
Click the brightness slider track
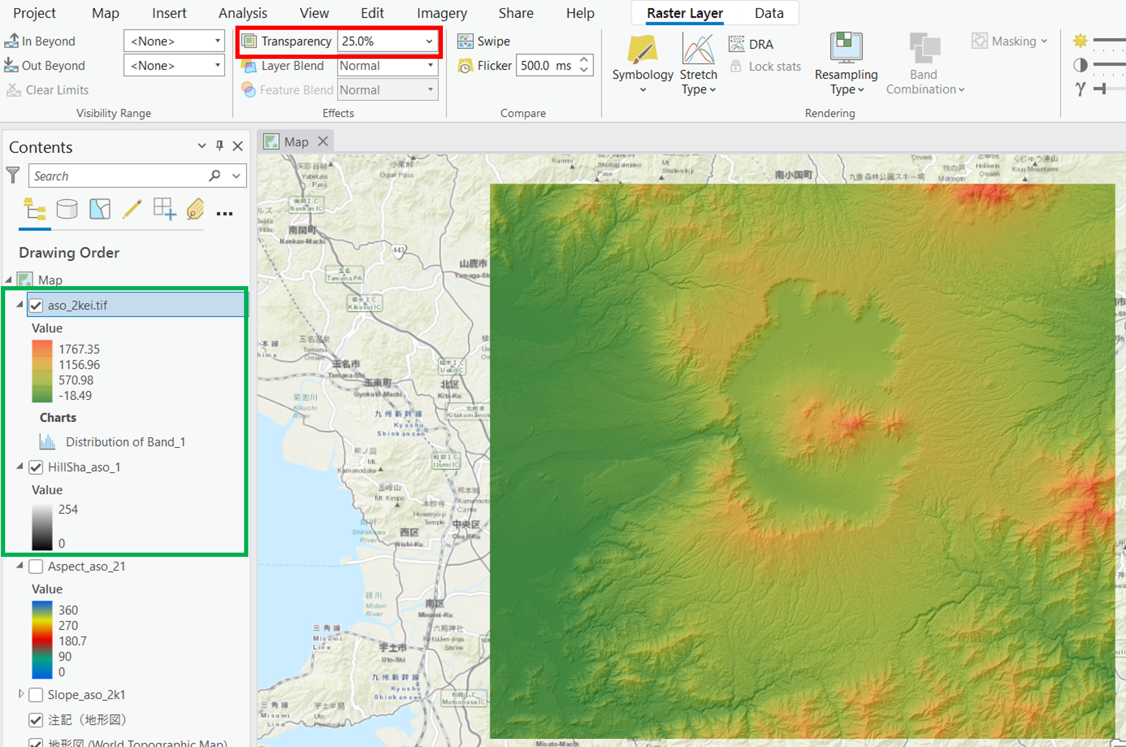(x=1110, y=40)
